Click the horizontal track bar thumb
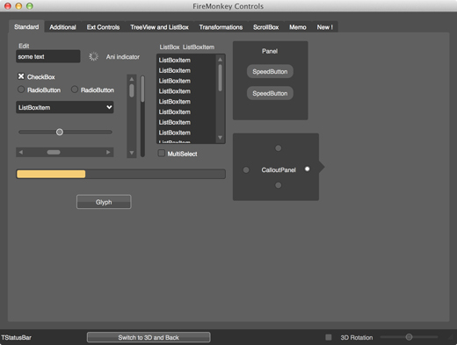 pos(60,132)
